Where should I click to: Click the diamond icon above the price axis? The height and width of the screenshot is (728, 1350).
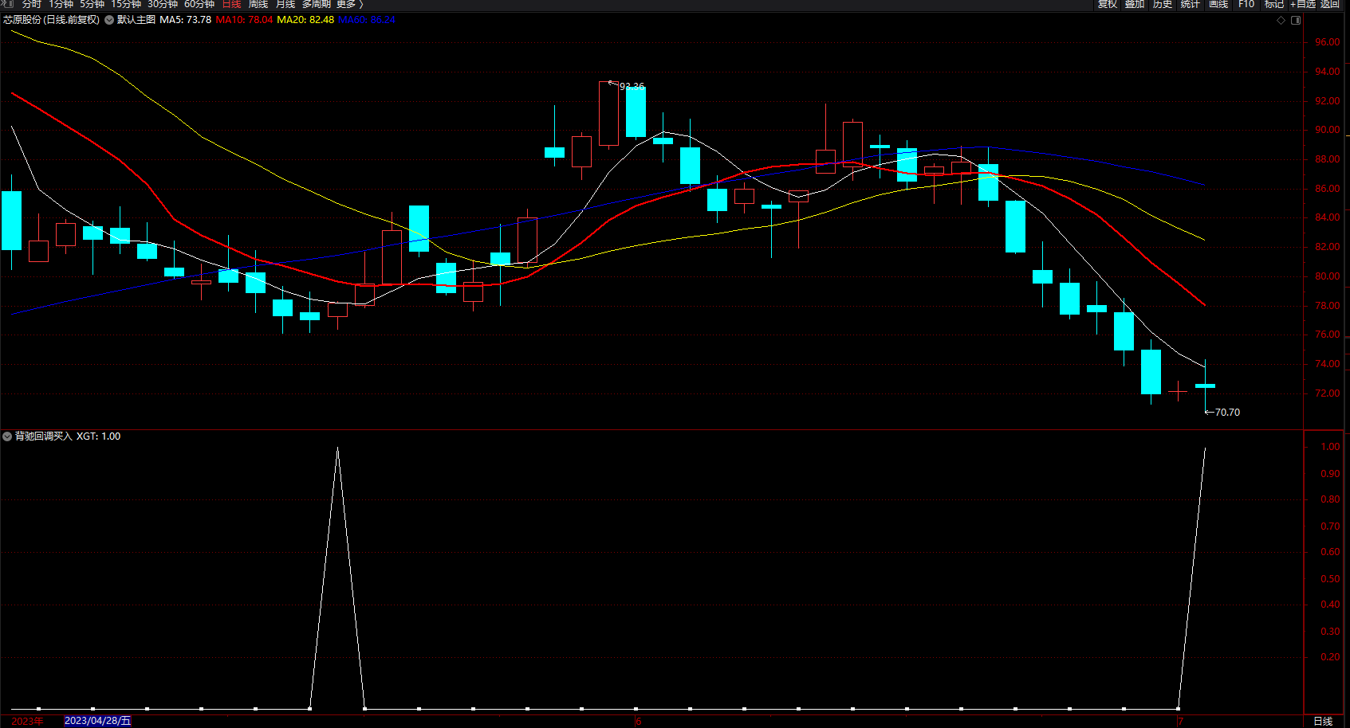click(x=1281, y=20)
